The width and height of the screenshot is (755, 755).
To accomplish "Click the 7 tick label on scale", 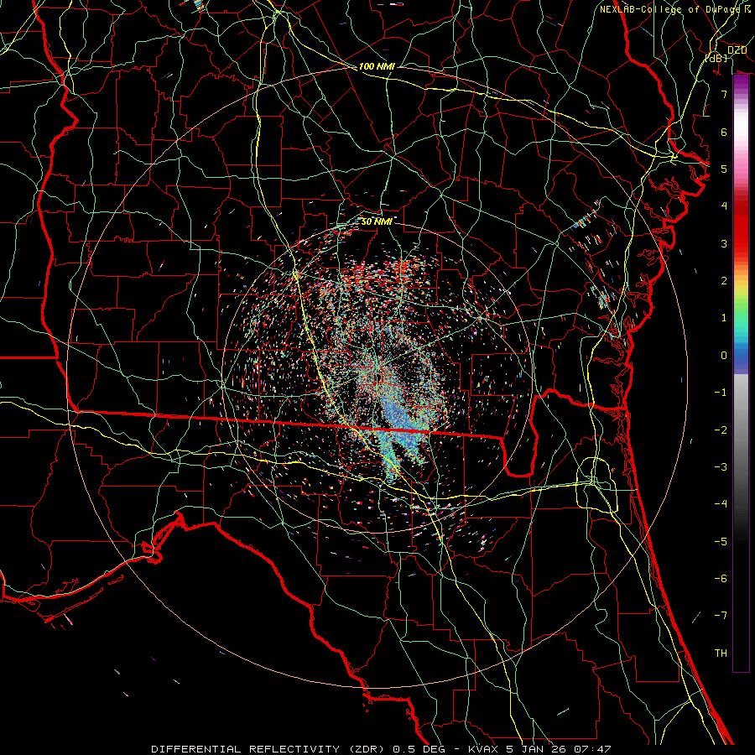I will point(724,94).
